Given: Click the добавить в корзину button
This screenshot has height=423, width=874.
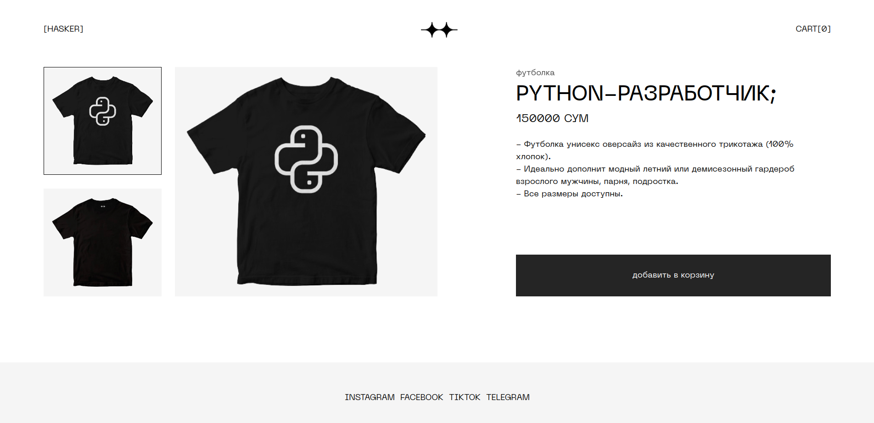Looking at the screenshot, I should (x=673, y=275).
